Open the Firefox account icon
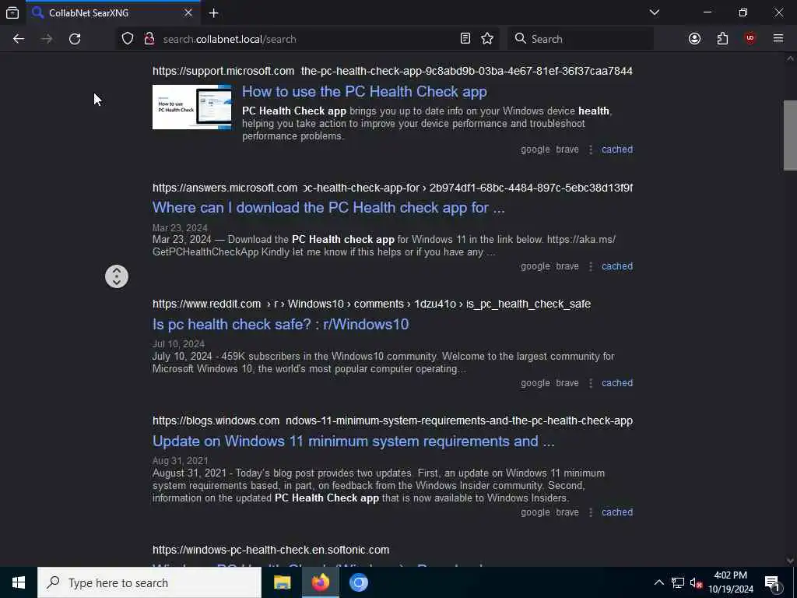797x598 pixels. (694, 39)
